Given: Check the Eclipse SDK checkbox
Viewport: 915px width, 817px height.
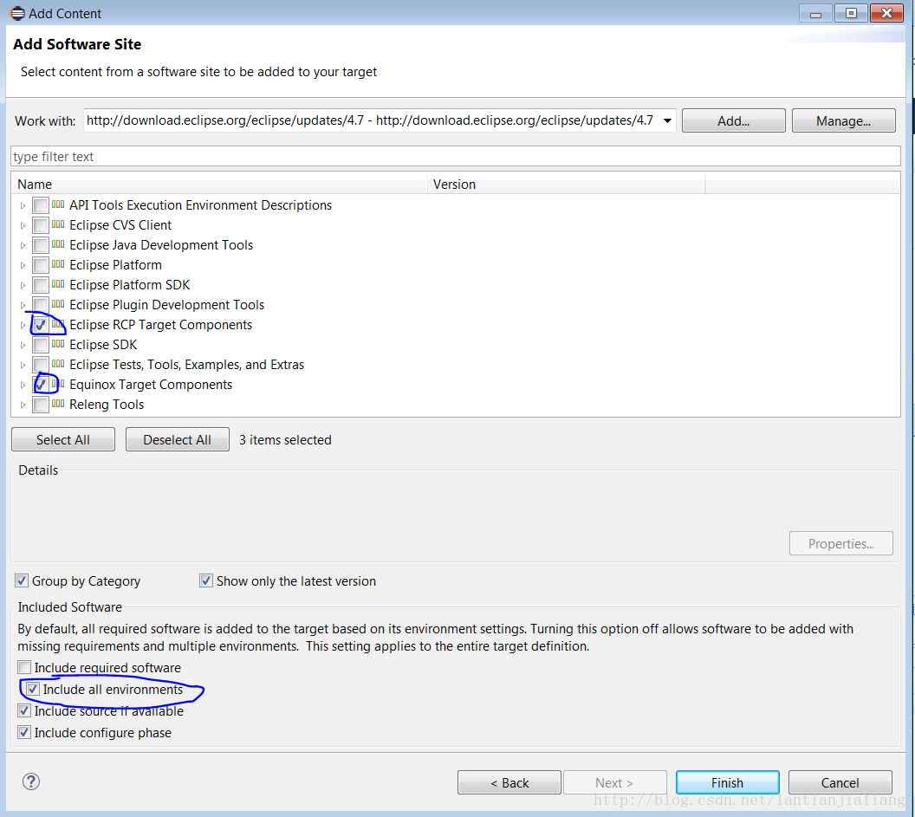Looking at the screenshot, I should click(40, 345).
